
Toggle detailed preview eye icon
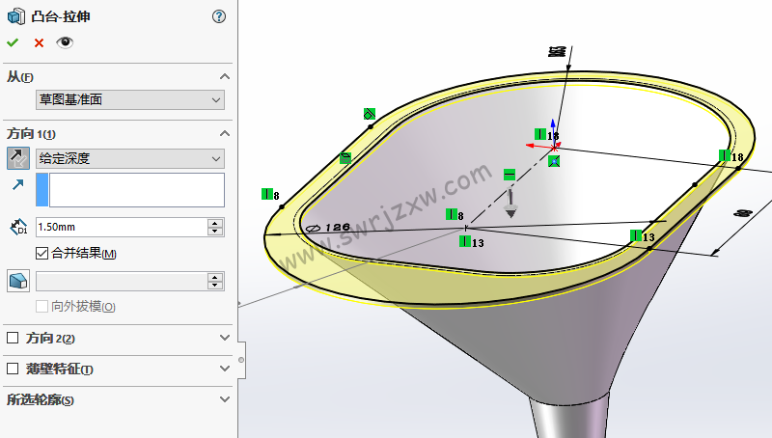pos(65,42)
